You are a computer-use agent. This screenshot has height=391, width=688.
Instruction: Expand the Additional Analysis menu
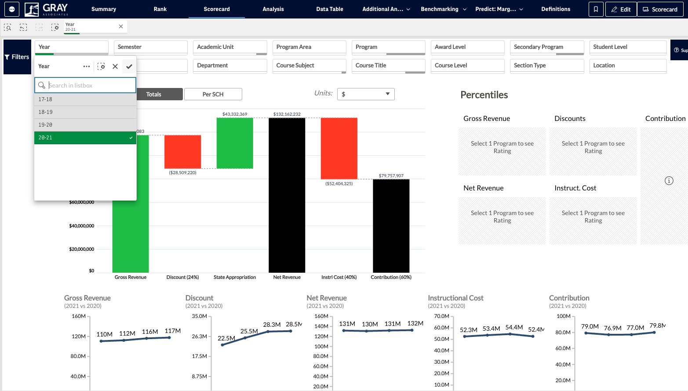[x=386, y=9]
